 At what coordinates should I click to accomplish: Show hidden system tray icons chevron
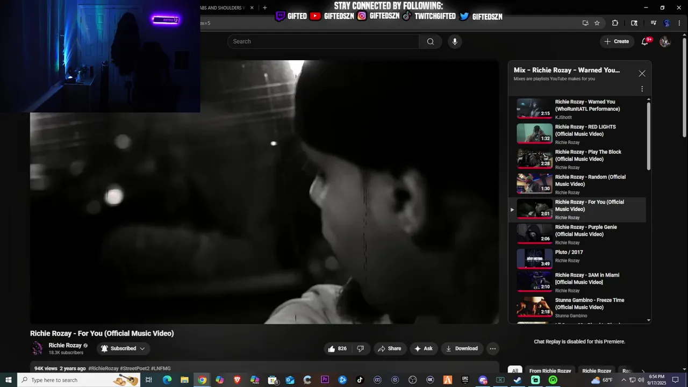[x=624, y=380]
